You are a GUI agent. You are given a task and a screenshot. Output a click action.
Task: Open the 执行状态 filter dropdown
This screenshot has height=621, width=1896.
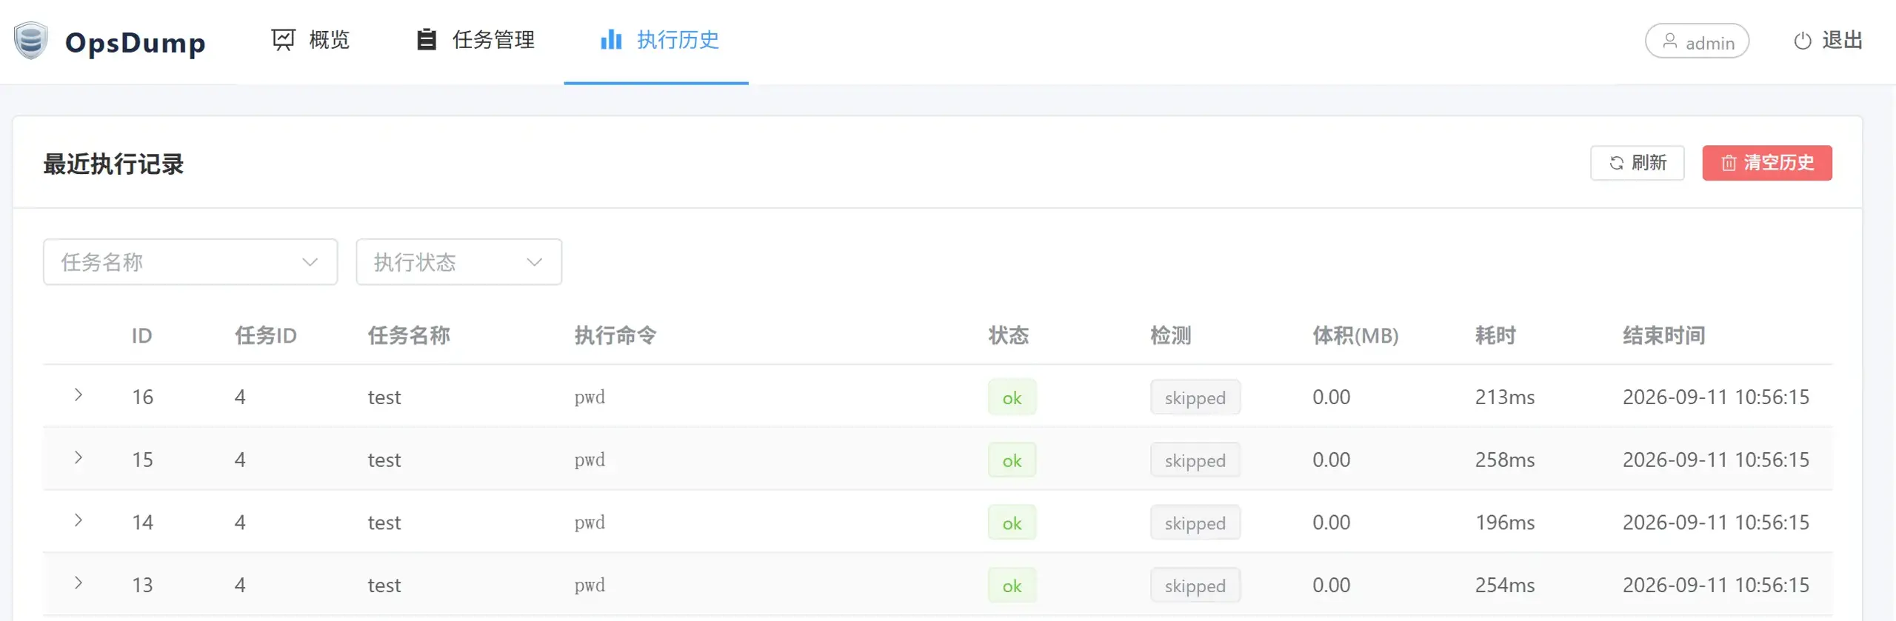[x=459, y=262]
